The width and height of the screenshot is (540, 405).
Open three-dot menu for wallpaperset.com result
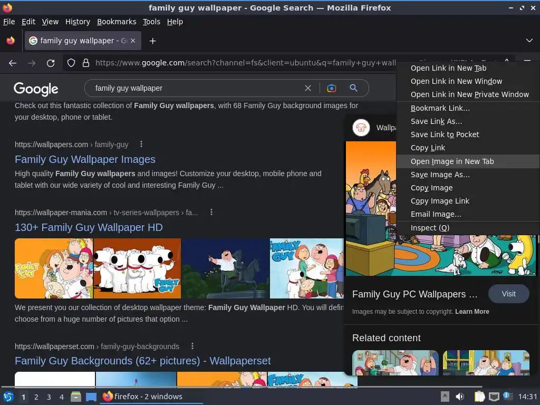(x=192, y=346)
